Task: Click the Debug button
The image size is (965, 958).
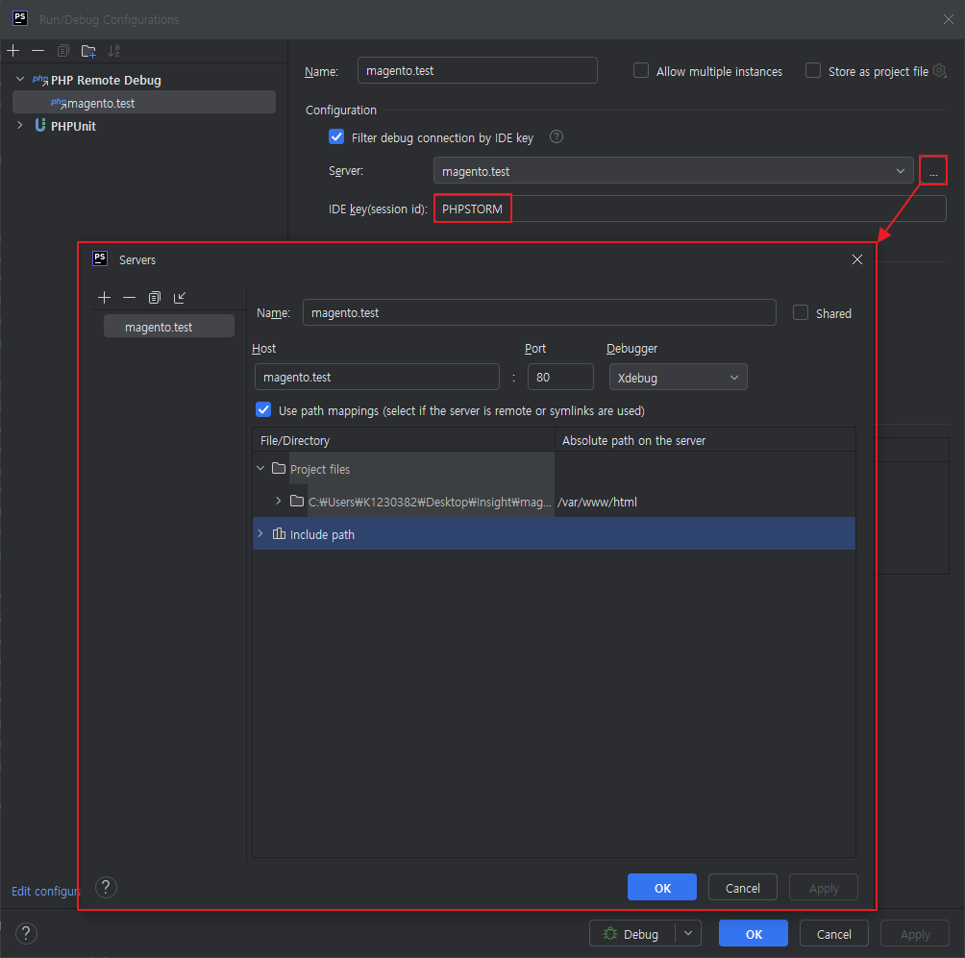Action: (632, 933)
